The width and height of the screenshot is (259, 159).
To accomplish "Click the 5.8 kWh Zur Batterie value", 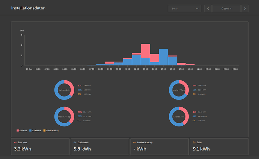I will [x=82, y=149].
